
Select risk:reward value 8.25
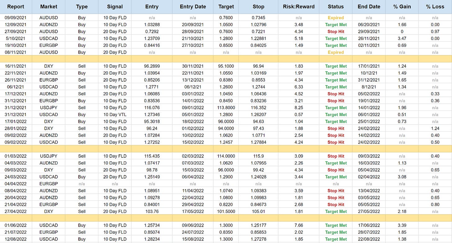point(299,108)
